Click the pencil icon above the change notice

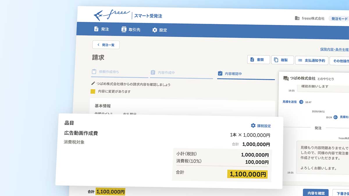pos(93,84)
